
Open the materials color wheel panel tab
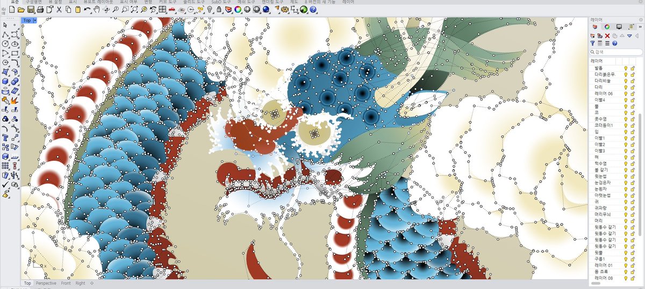607,26
